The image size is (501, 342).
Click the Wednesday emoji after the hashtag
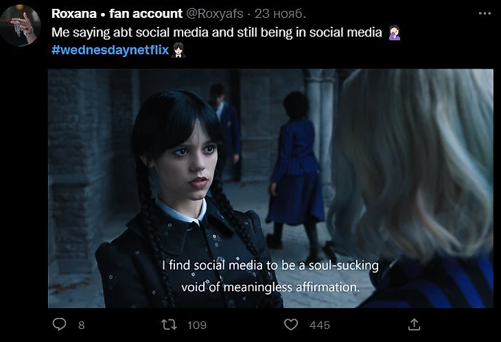[x=178, y=50]
